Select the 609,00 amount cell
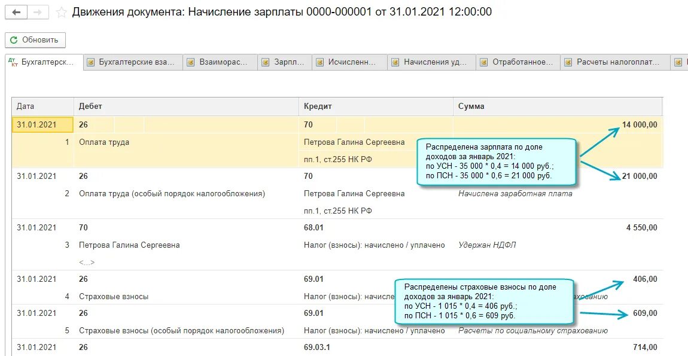This screenshot has width=688, height=356. (645, 313)
